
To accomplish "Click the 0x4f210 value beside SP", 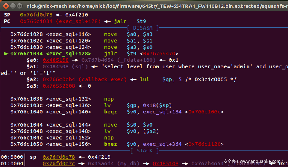I will point(77,15).
